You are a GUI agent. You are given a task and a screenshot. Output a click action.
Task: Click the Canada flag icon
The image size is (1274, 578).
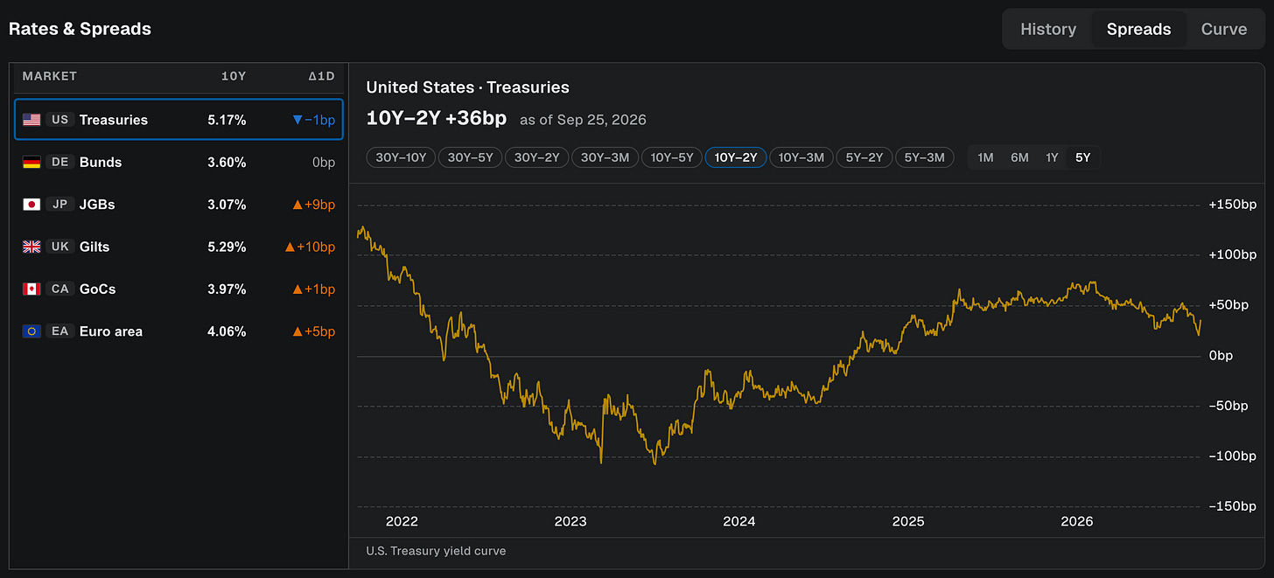point(31,289)
